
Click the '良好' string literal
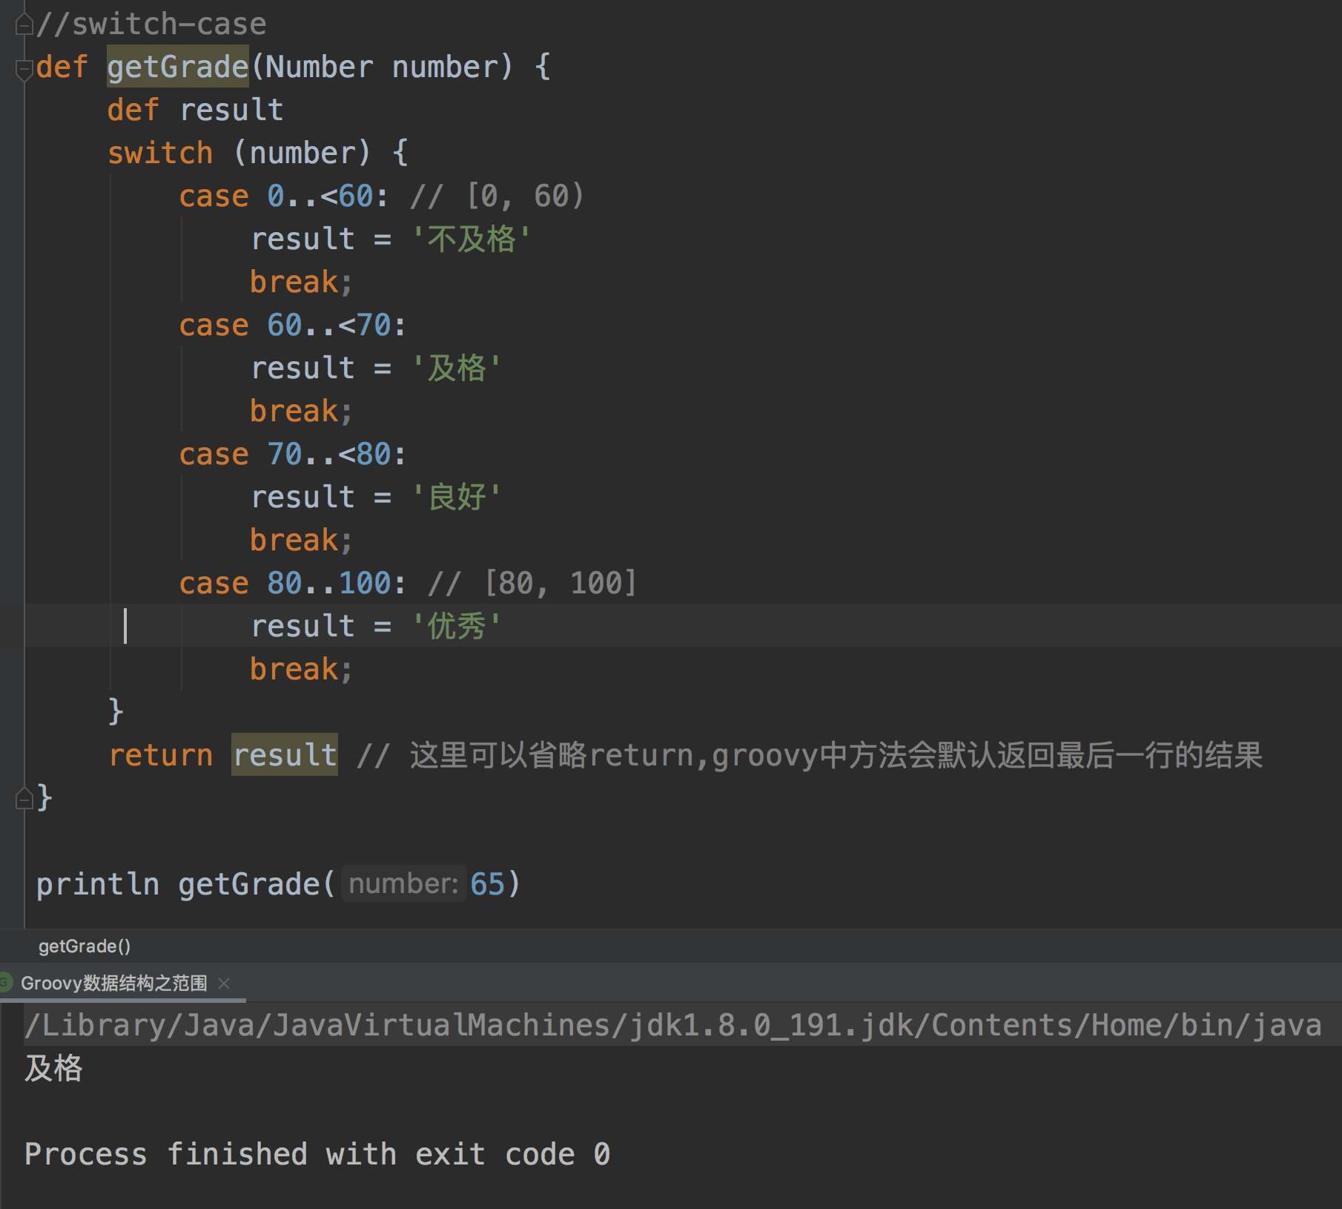click(x=457, y=497)
